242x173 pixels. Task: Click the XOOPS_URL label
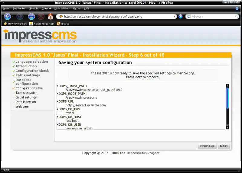pyautogui.click(x=65, y=101)
